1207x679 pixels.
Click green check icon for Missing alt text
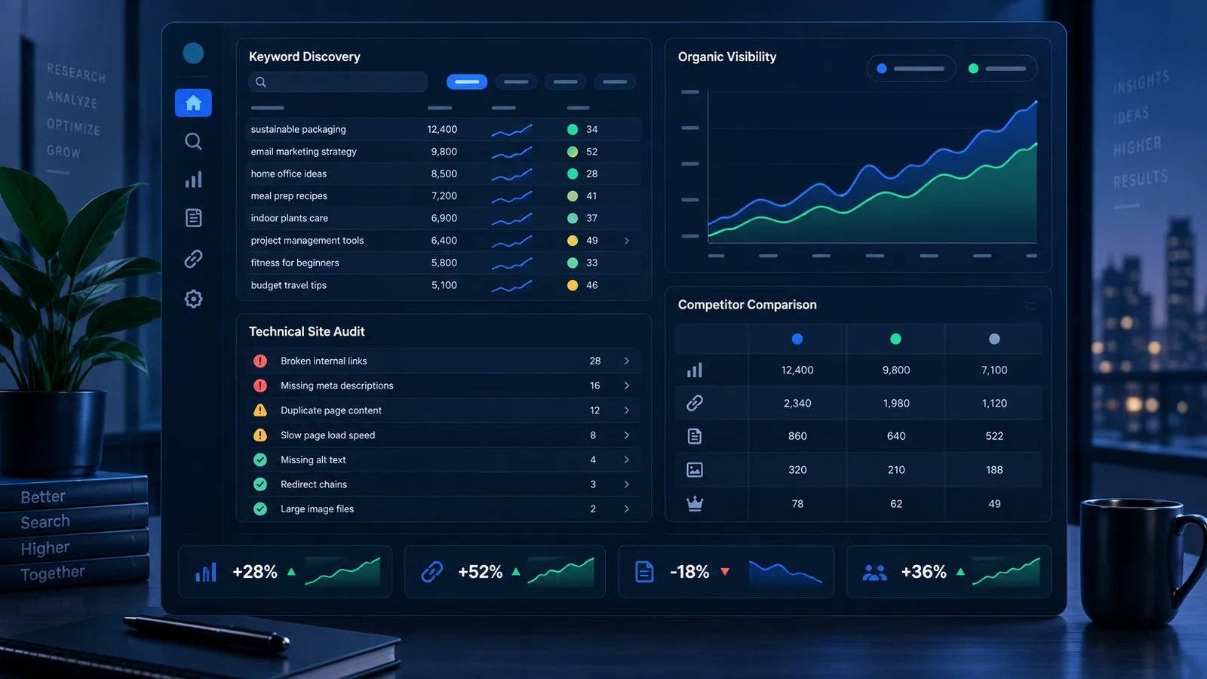[260, 459]
